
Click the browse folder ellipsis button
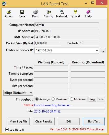(x=103, y=50)
